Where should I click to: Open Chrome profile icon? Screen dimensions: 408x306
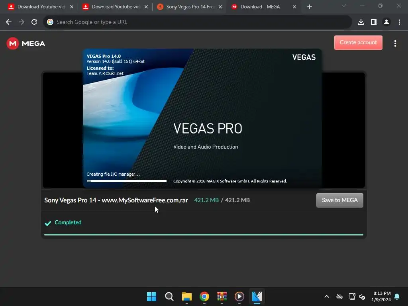pos(386,22)
